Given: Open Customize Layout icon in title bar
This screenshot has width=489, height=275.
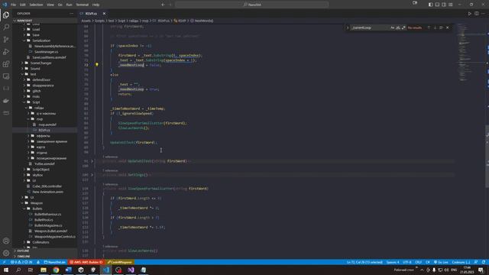Looking at the screenshot, I should click(451, 5).
